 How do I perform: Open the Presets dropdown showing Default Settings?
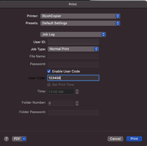[x=80, y=23]
